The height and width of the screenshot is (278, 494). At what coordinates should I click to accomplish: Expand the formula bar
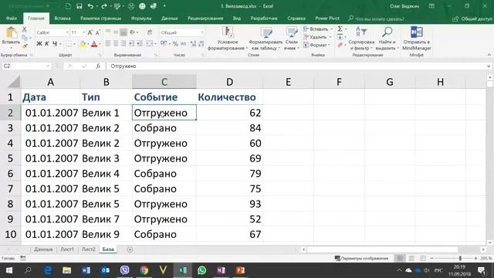pos(489,66)
